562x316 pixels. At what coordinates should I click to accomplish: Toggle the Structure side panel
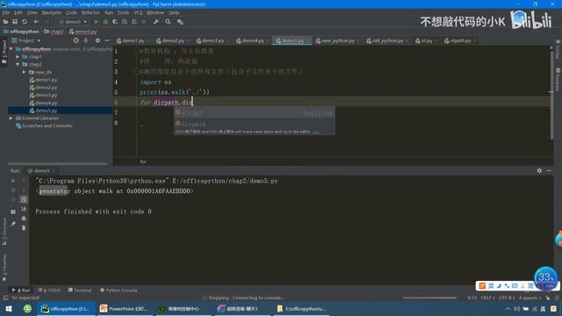pos(4,232)
